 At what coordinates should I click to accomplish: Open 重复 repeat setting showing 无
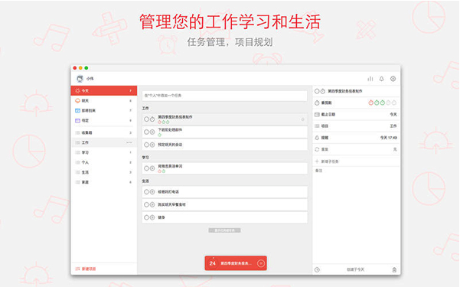[356, 149]
